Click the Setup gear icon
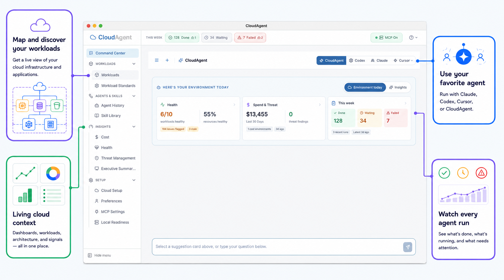The height and width of the screenshot is (280, 504). point(91,180)
